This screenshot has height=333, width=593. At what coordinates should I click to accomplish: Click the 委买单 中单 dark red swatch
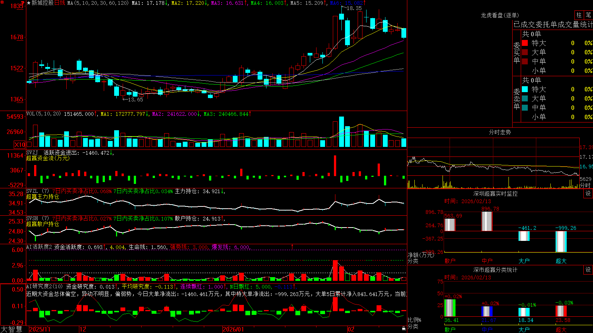[x=525, y=61]
